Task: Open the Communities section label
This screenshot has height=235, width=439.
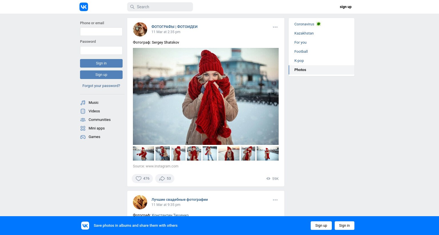Action: (99, 120)
